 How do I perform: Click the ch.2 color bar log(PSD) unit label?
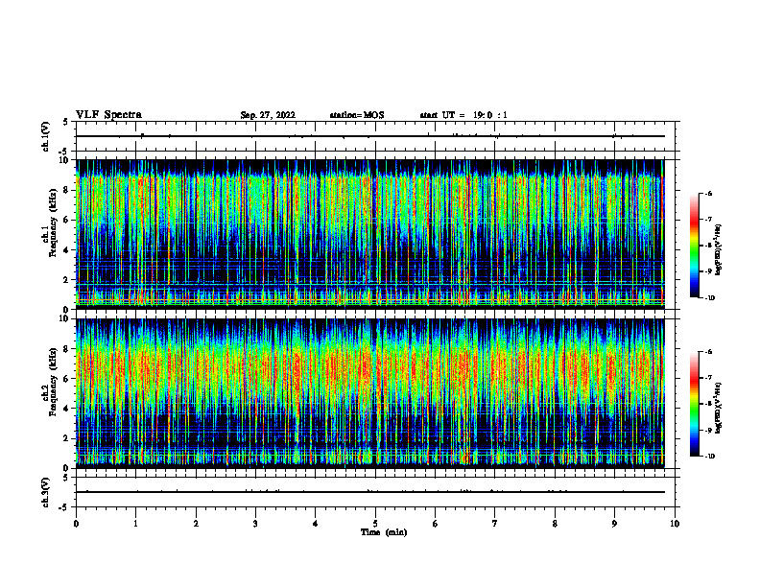(719, 408)
